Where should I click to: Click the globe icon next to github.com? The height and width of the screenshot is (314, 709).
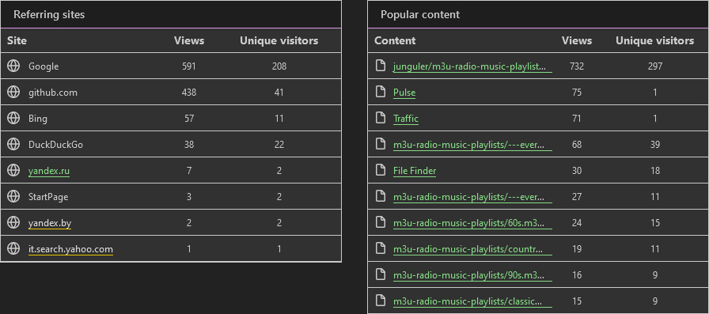coord(13,93)
